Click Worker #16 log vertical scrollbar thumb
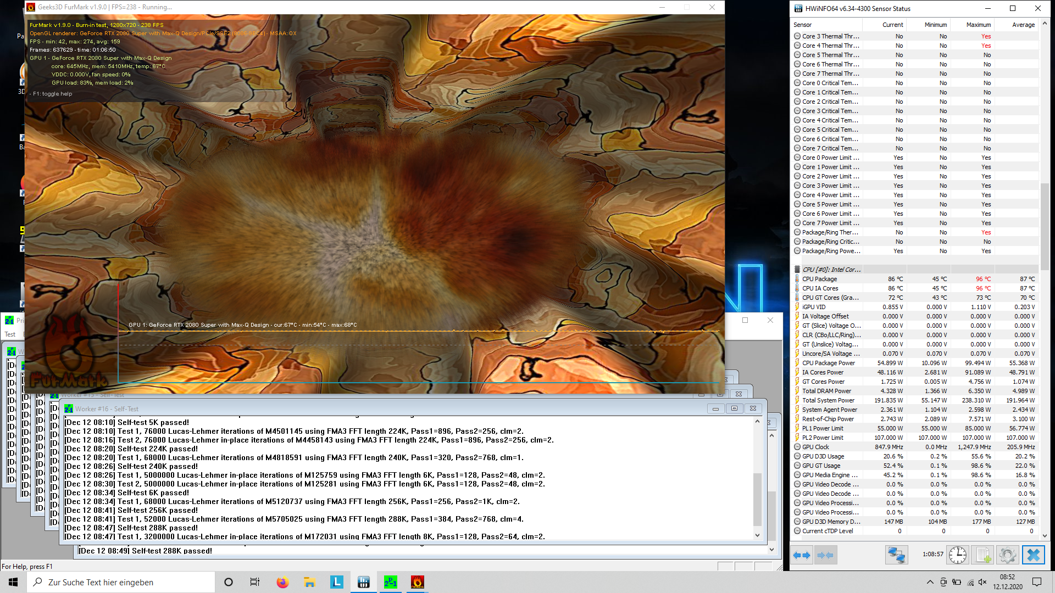This screenshot has height=593, width=1055. click(757, 499)
